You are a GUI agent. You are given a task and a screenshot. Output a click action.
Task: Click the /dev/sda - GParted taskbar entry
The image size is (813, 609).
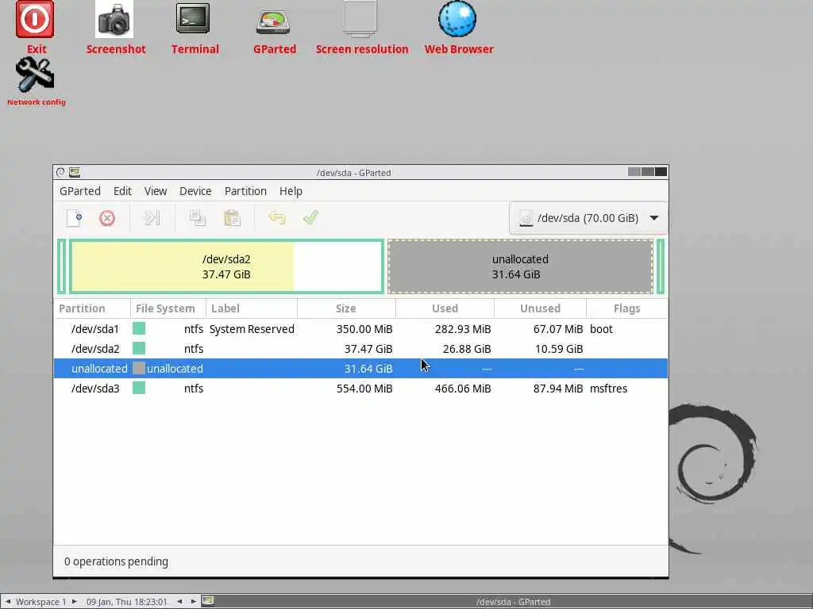[514, 602]
